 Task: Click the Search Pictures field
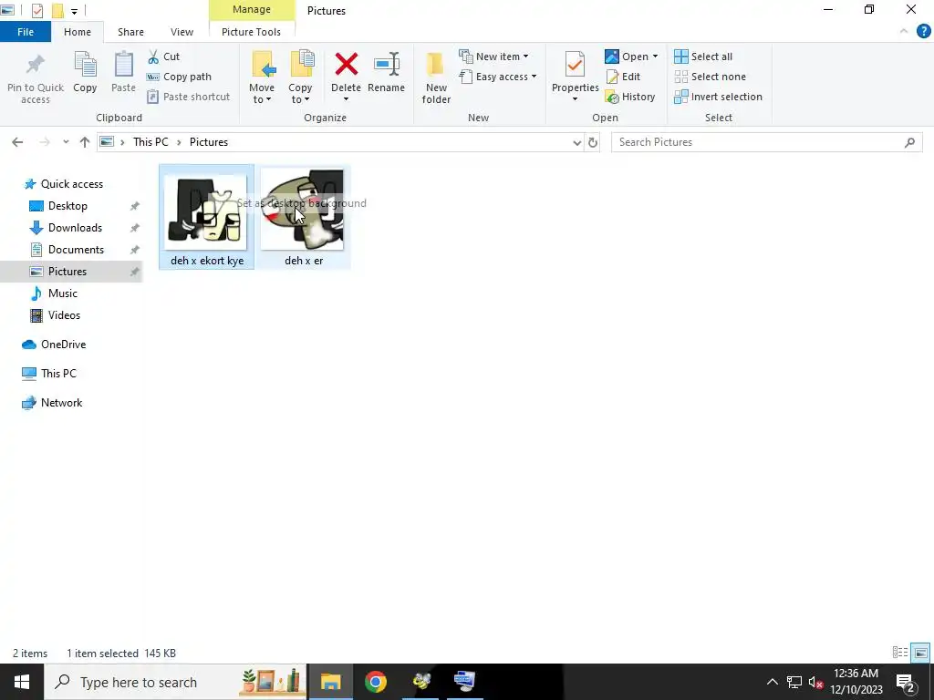(766, 142)
